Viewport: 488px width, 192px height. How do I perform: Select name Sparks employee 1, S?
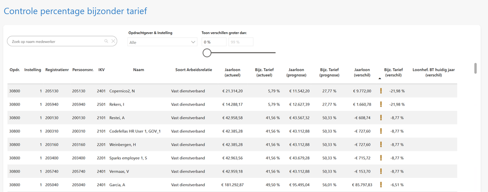pos(128,158)
